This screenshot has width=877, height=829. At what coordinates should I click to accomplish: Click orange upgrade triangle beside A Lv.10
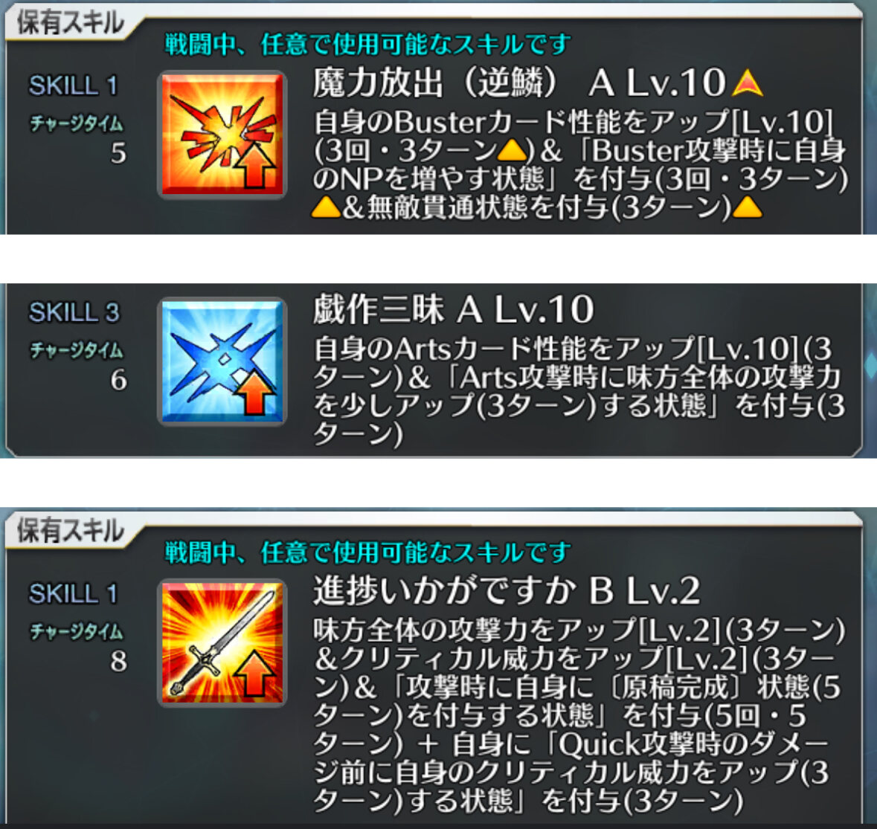(747, 84)
